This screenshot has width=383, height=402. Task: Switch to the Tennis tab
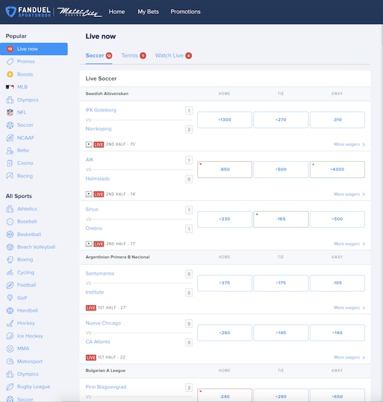(x=133, y=56)
